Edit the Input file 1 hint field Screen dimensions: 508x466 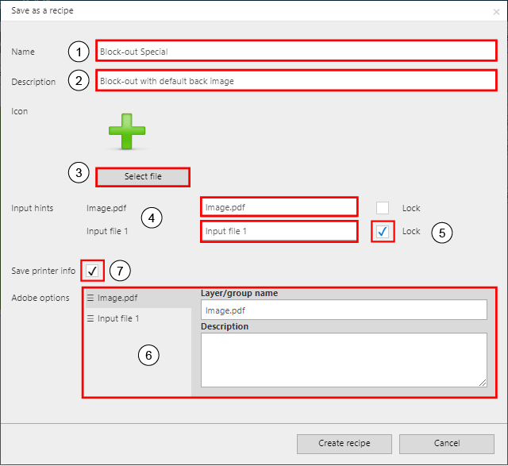click(x=279, y=231)
